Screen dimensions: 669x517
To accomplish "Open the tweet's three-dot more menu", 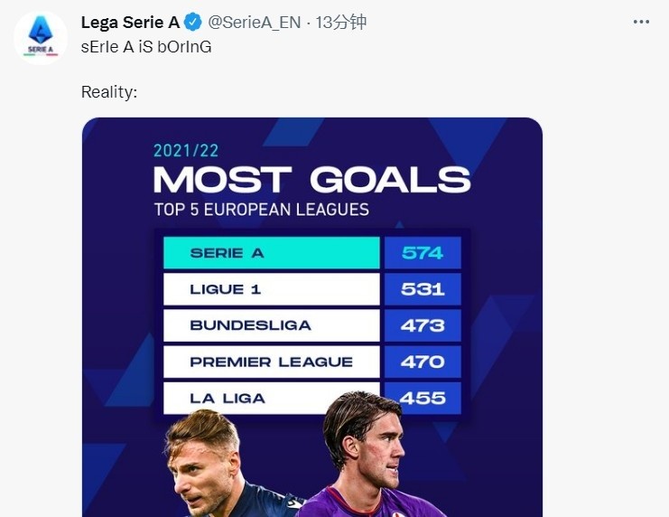I will point(641,22).
